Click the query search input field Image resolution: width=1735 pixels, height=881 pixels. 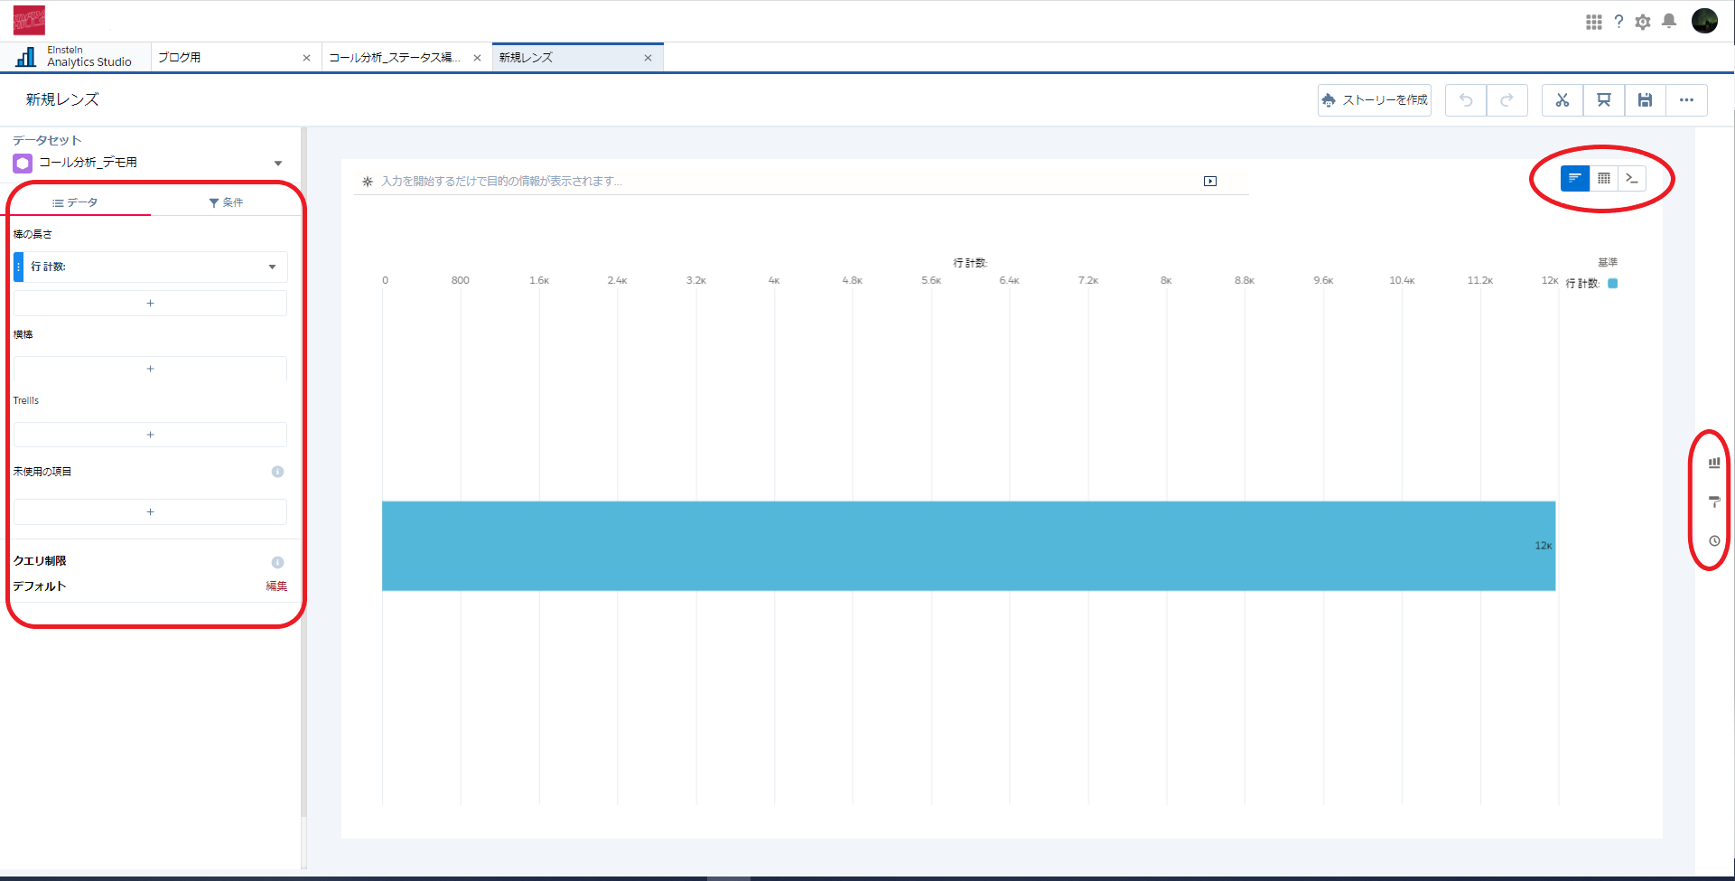click(x=777, y=182)
